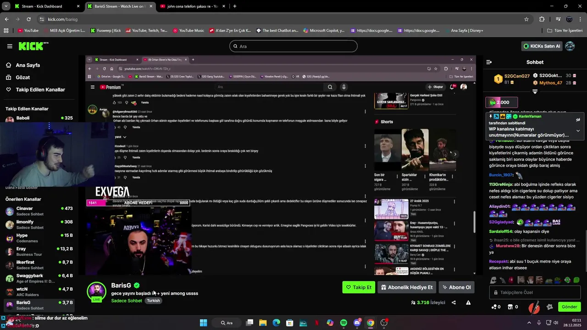This screenshot has width=587, height=330.
Task: Switch to Stream - Kick Dashboard tab
Action: tap(46, 6)
